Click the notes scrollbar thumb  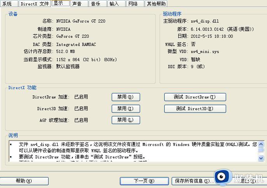[261, 150]
